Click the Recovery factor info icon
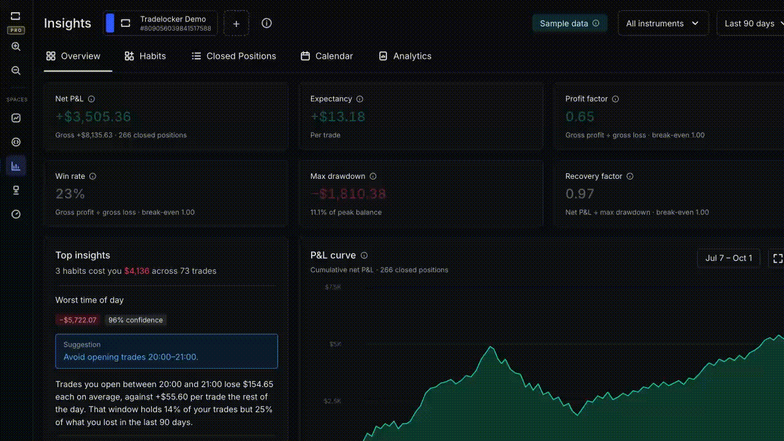 630,176
